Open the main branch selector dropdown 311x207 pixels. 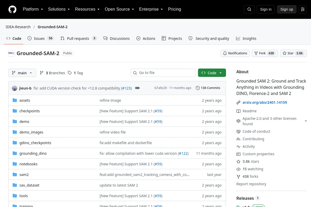pyautogui.click(x=22, y=73)
